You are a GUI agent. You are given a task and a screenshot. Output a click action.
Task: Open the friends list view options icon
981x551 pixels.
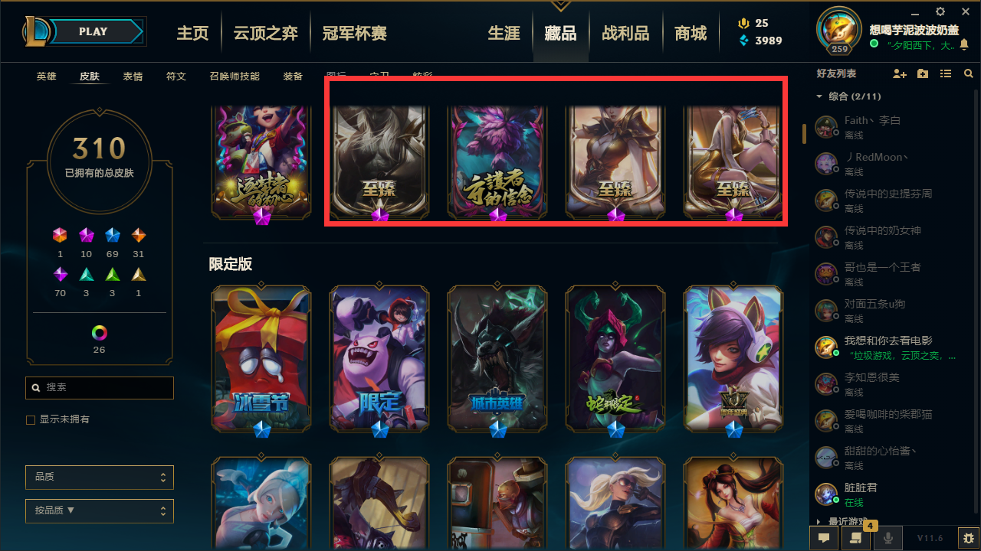pos(946,73)
